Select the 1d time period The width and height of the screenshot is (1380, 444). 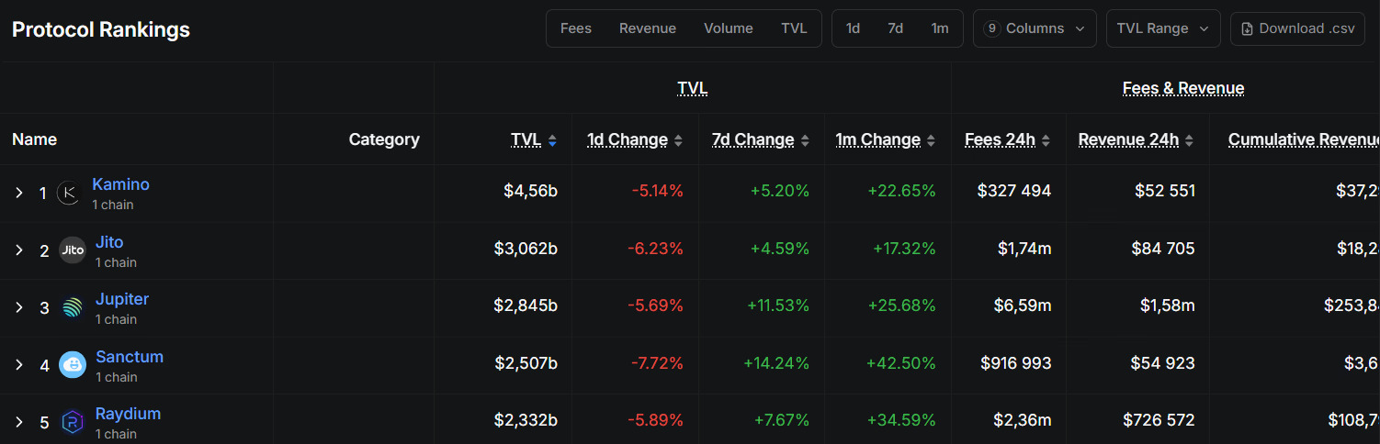point(853,28)
